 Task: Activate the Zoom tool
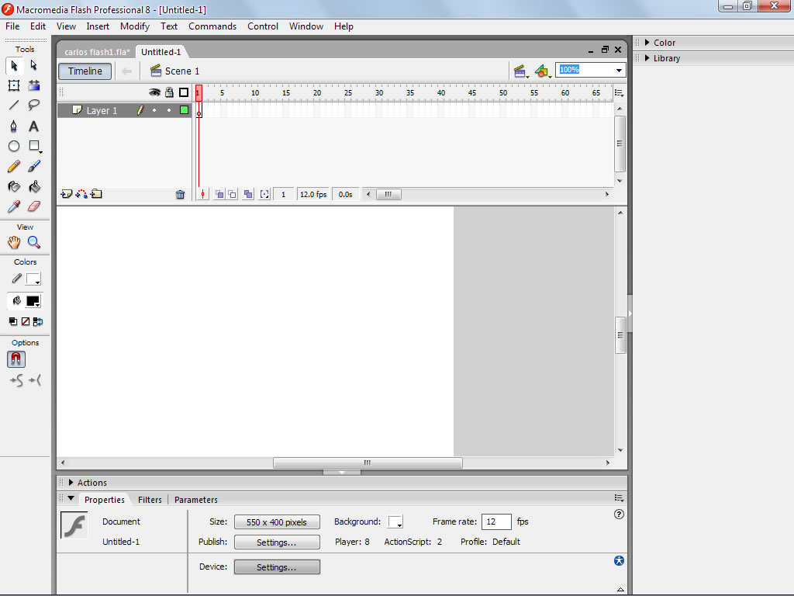click(34, 242)
